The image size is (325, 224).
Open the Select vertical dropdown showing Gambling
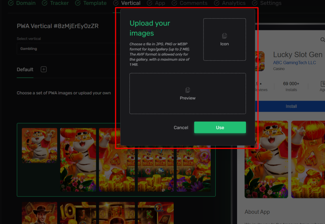(x=67, y=49)
